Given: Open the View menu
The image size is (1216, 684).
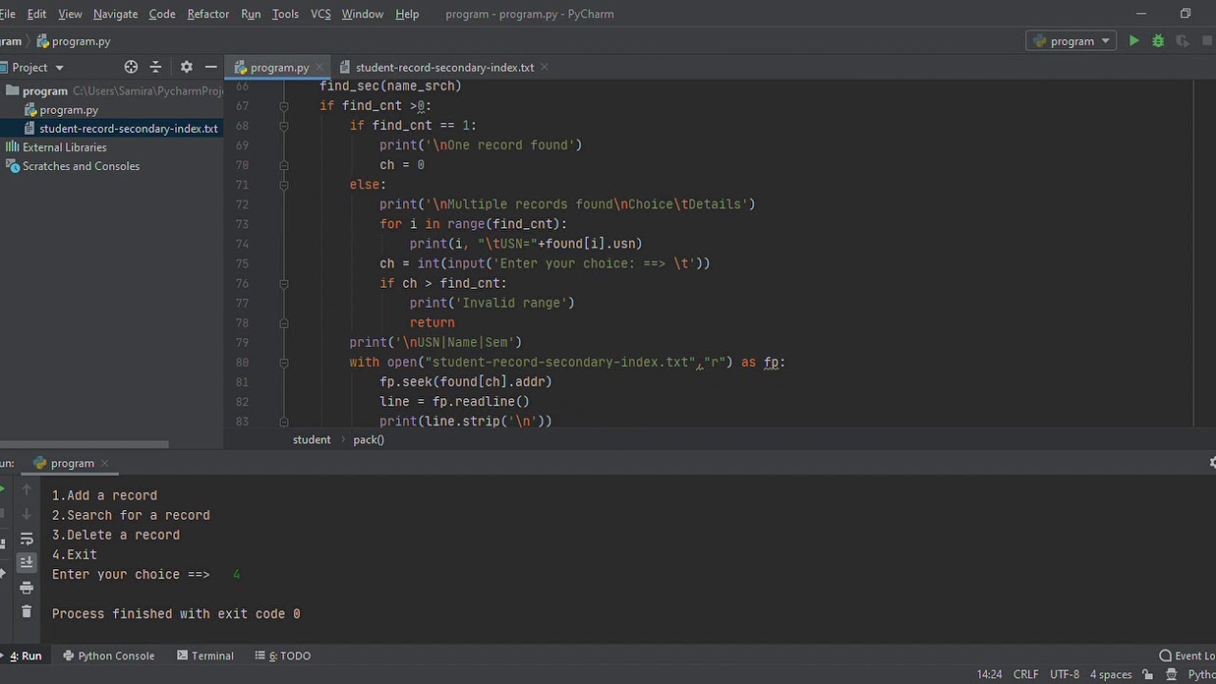Looking at the screenshot, I should coord(70,14).
